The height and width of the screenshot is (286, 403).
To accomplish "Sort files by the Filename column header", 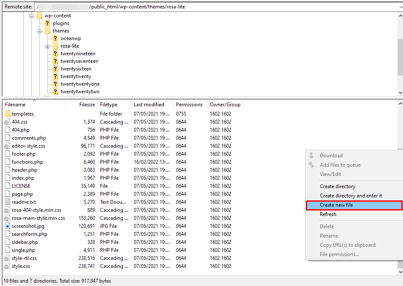I will coord(15,104).
